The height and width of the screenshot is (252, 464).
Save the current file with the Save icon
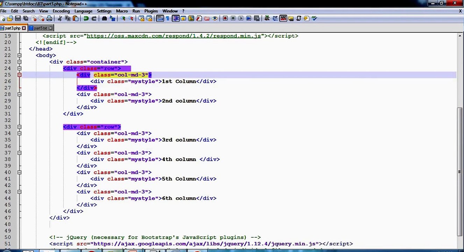(18, 18)
